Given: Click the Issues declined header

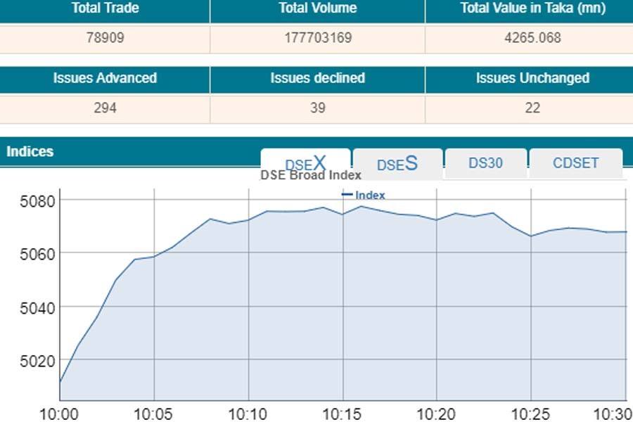Looking at the screenshot, I should (317, 78).
